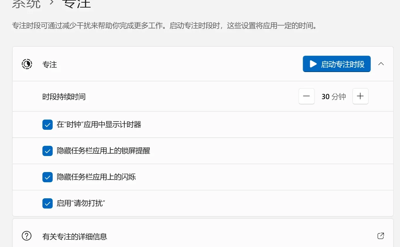Uncheck 在时钟应用中显示计时器
Screen dimensions: 400x247
47,125
